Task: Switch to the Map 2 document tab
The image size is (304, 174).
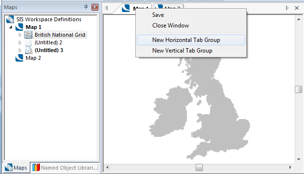Action: 168,6
